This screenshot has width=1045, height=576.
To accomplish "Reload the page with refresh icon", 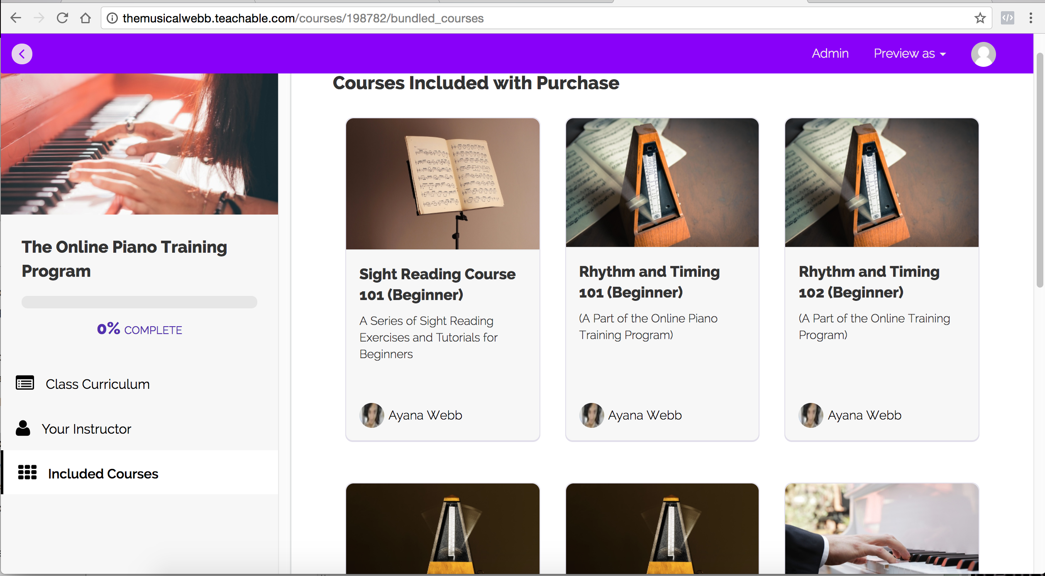I will tap(62, 18).
